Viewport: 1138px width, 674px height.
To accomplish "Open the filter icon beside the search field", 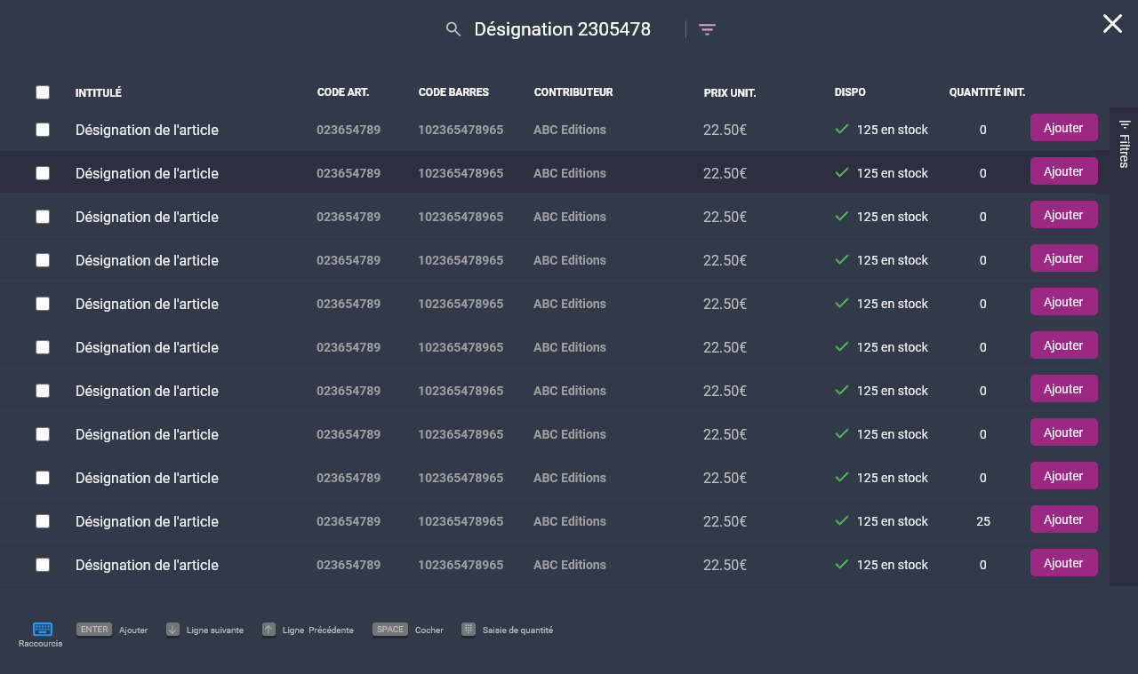I will pyautogui.click(x=707, y=29).
